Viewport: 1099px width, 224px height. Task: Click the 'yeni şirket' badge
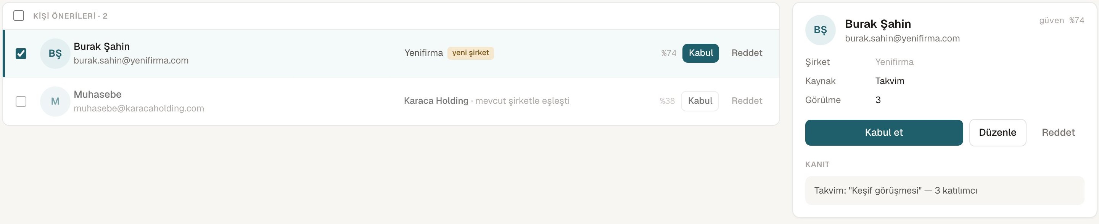(471, 53)
